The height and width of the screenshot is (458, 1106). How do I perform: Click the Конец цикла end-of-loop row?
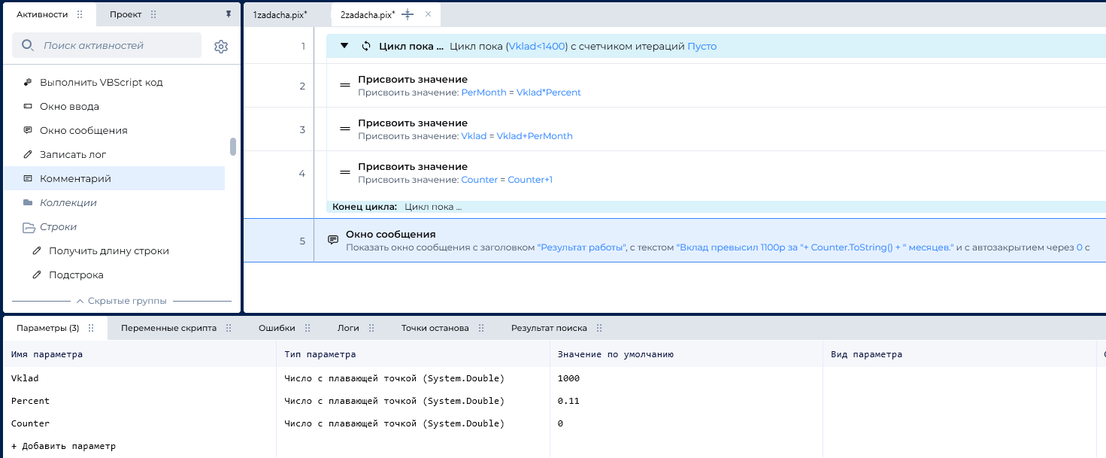pyautogui.click(x=716, y=206)
